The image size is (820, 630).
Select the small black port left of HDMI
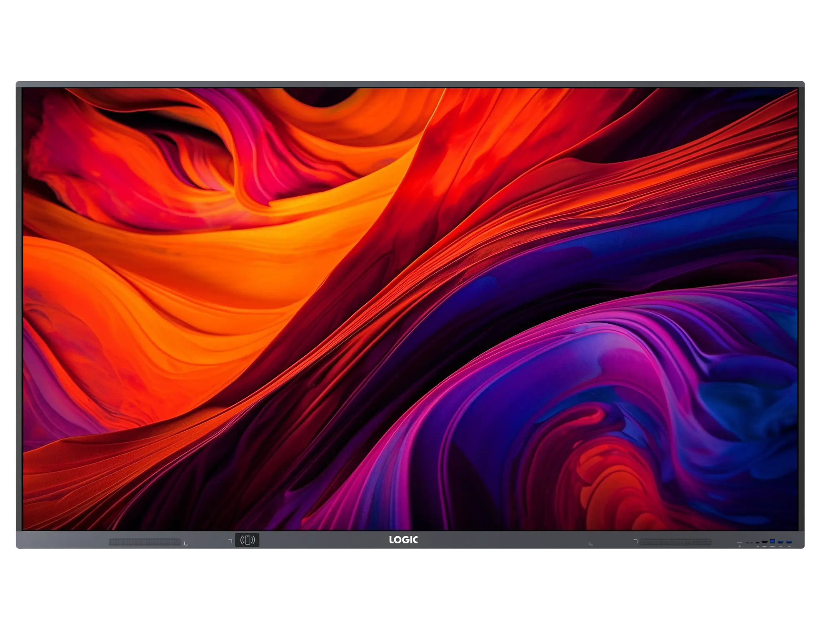pos(757,542)
